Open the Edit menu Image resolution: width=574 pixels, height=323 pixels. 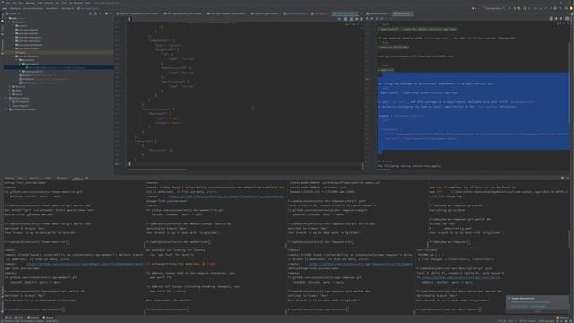14,3
